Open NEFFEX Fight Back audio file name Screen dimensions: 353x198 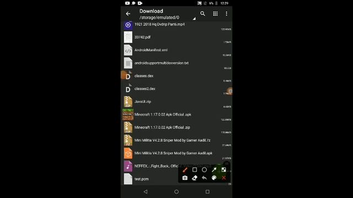pos(156,166)
